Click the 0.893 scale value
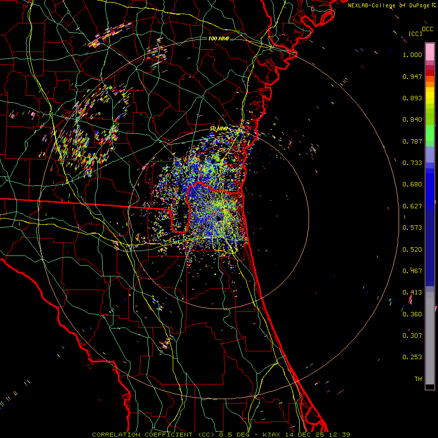 tap(412, 98)
